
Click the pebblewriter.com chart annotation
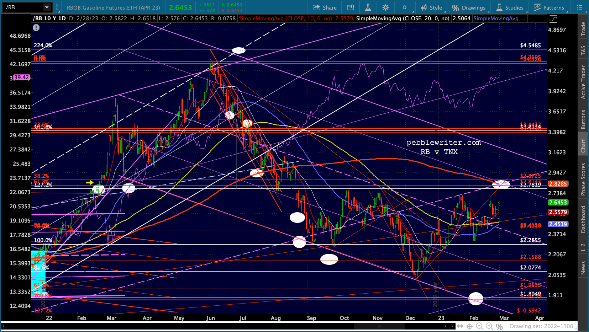[x=443, y=143]
